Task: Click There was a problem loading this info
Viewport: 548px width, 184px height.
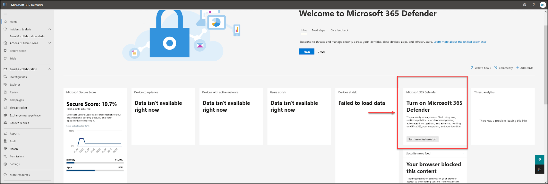Action: click(503, 121)
